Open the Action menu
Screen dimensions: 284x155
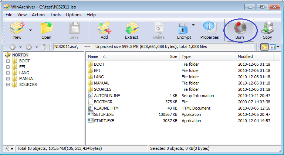pos(38,15)
